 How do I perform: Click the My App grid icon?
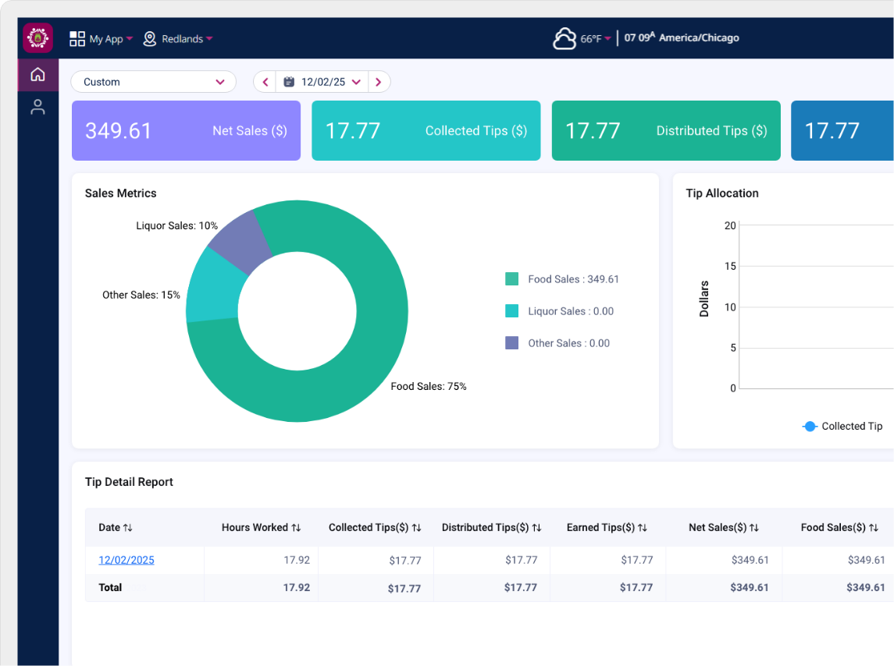tap(77, 39)
